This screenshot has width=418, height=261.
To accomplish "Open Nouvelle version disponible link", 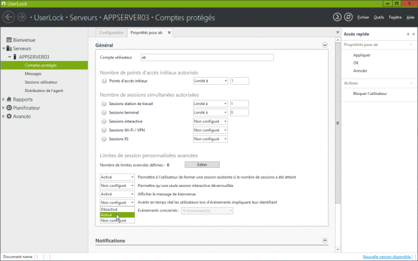I will (388, 257).
